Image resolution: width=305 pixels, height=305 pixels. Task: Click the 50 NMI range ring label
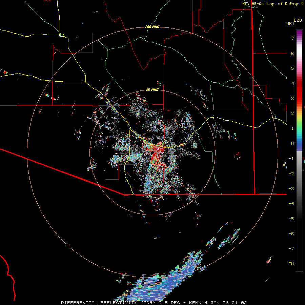pyautogui.click(x=152, y=89)
